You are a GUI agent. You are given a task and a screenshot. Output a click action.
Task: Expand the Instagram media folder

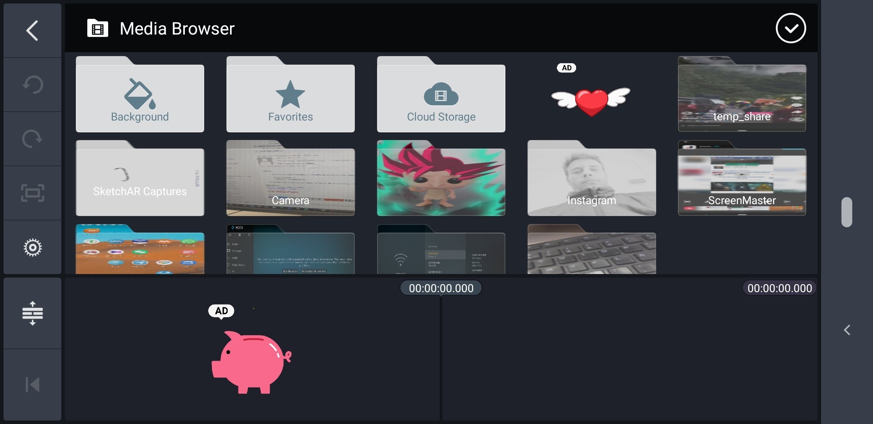tap(591, 178)
